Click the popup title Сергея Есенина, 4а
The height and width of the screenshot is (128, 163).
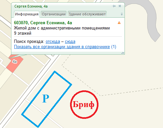31,6
